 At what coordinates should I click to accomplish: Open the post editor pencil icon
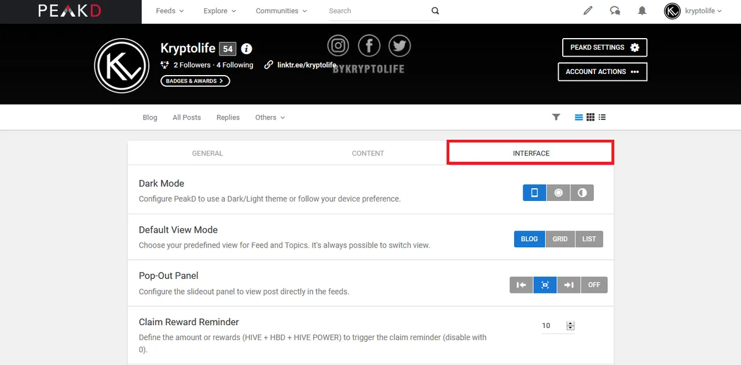coord(588,11)
